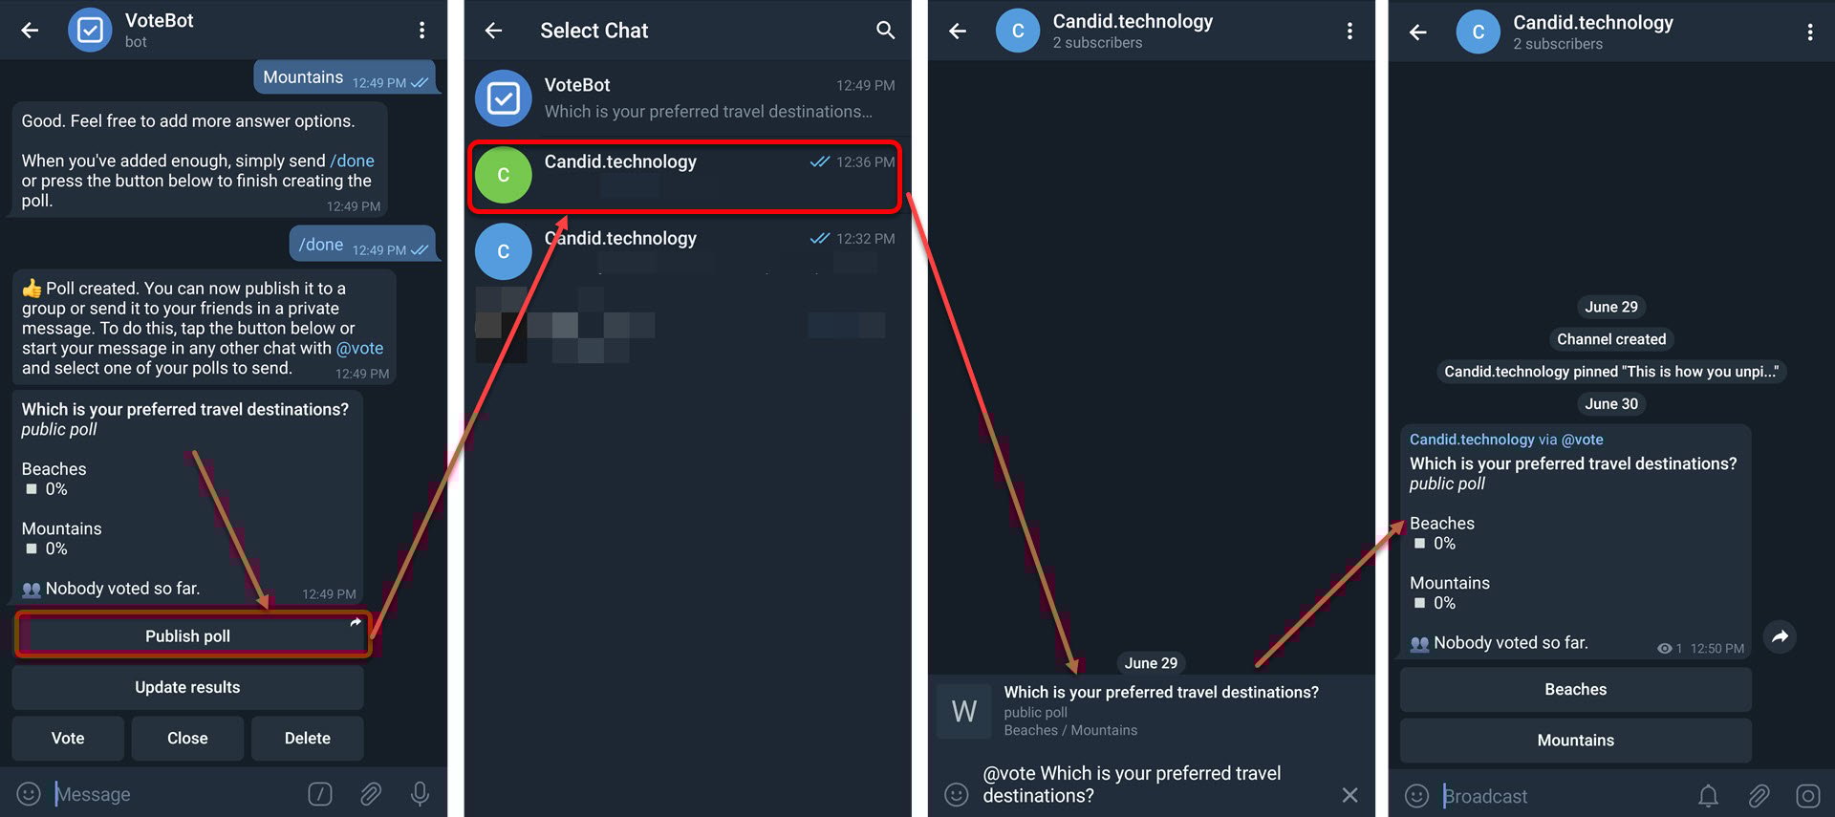Viewport: 1835px width, 817px height.
Task: Toggle the notification bell in Broadcast bar
Action: [1708, 795]
